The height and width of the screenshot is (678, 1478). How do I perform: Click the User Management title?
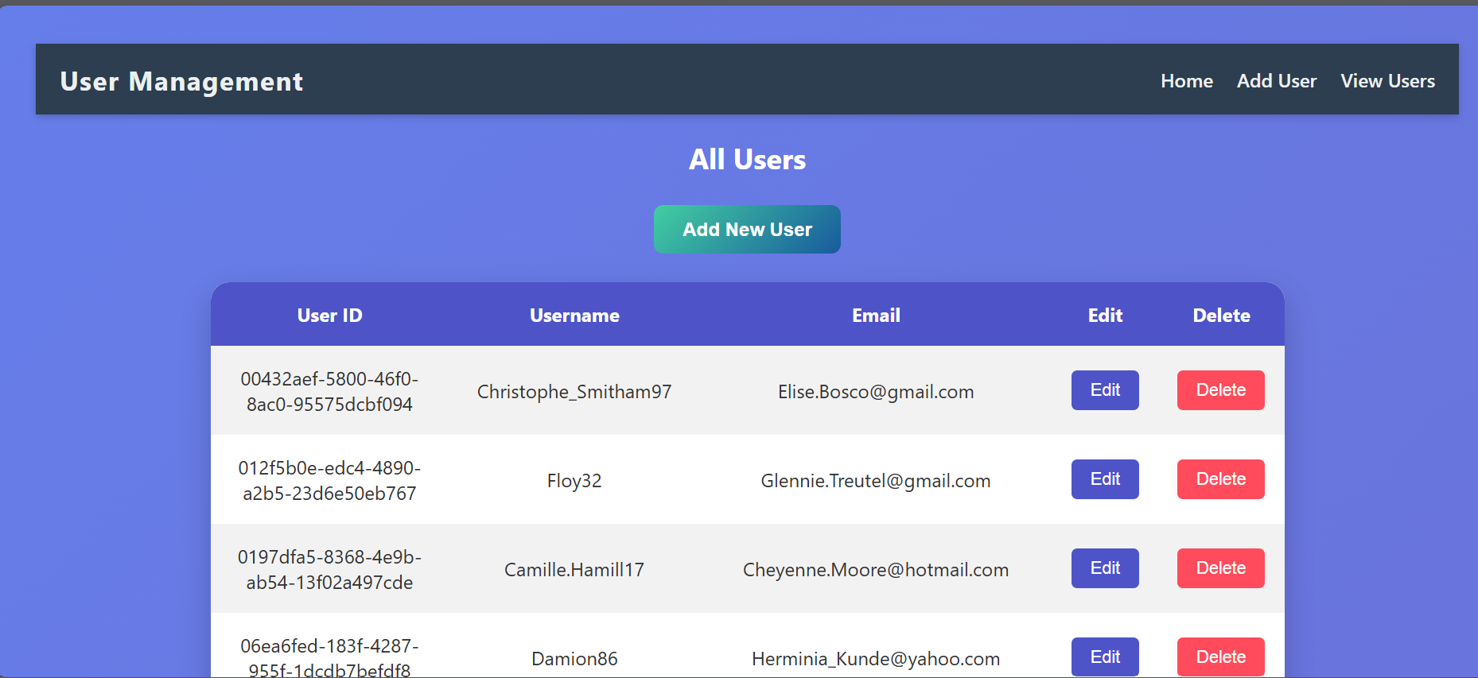pyautogui.click(x=181, y=81)
